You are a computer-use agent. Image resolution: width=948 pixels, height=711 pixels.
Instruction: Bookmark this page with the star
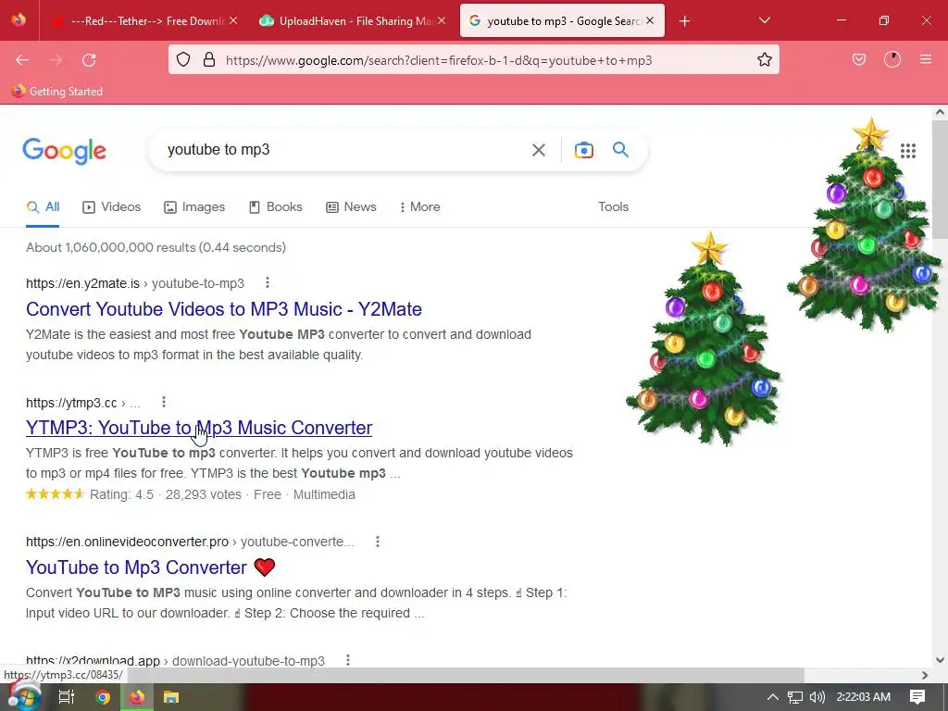(x=764, y=60)
